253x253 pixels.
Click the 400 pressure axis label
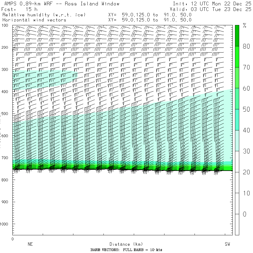click(5, 92)
